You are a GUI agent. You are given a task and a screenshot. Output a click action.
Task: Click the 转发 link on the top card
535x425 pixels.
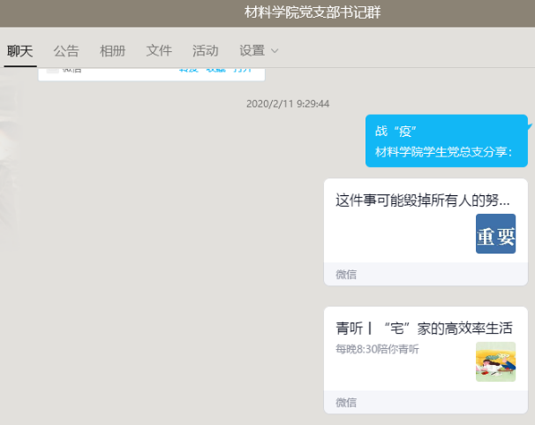(188, 70)
